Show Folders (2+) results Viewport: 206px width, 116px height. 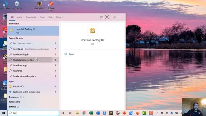[x=14, y=102]
